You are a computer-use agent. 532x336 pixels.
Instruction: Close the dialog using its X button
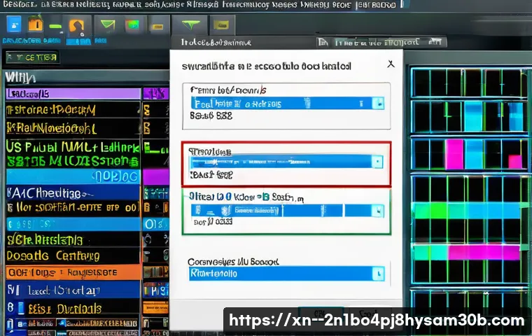[391, 64]
